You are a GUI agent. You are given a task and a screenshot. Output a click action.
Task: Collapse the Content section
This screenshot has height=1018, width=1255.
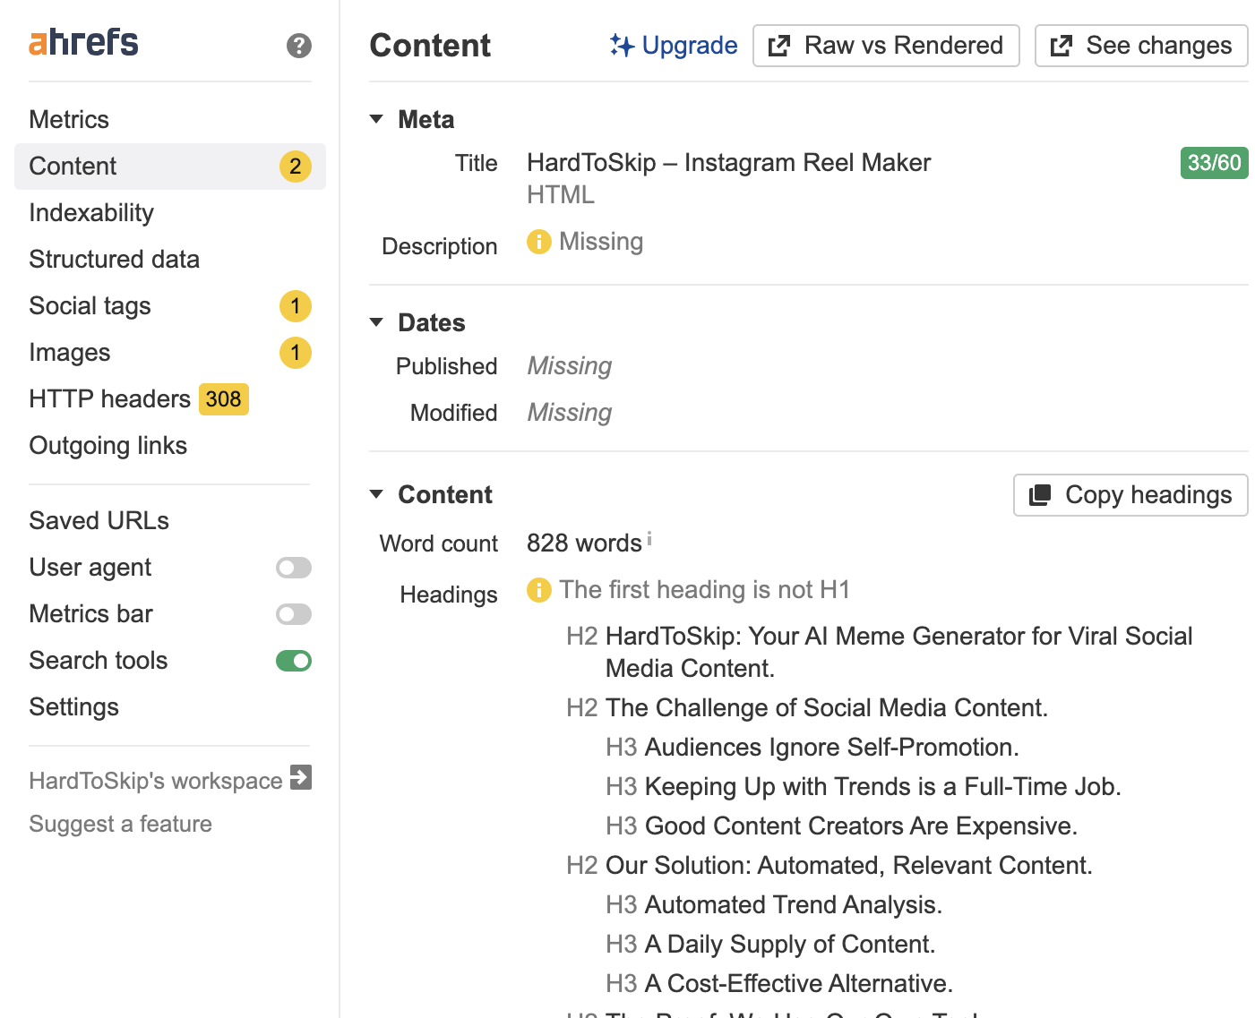pos(375,493)
